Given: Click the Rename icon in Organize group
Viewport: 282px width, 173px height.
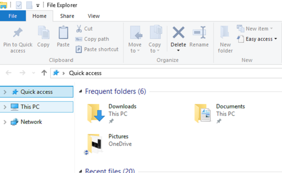Looking at the screenshot, I should [199, 33].
